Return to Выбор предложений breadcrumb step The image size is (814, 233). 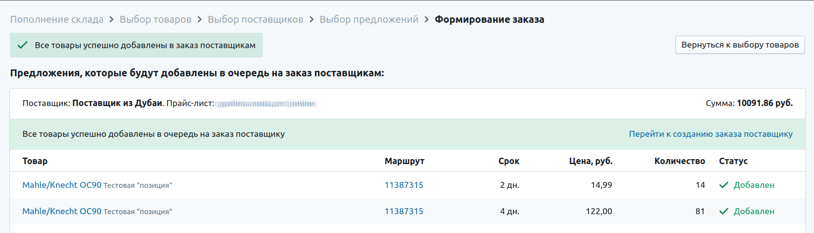(x=369, y=19)
